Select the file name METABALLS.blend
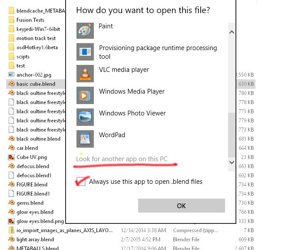This screenshot has width=285, height=250. click(38, 248)
